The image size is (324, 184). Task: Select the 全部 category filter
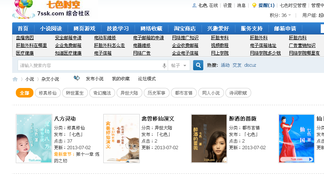point(25,93)
